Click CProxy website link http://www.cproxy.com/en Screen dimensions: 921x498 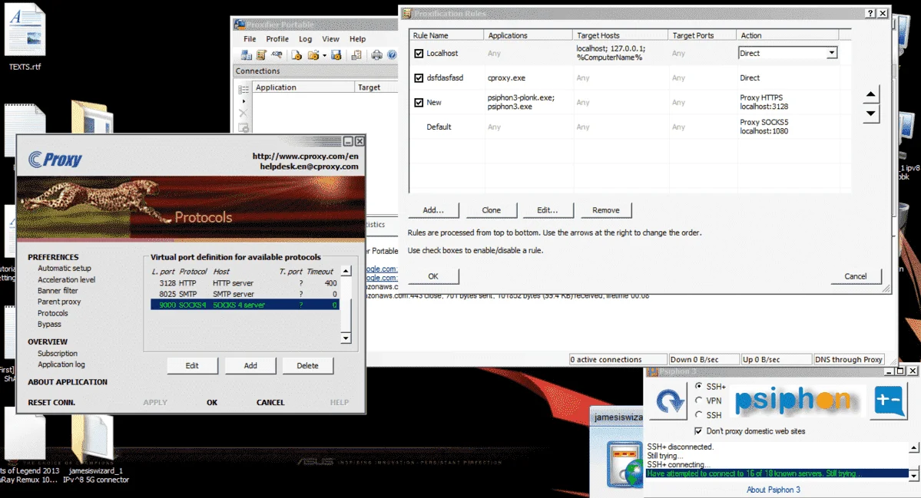pos(306,156)
